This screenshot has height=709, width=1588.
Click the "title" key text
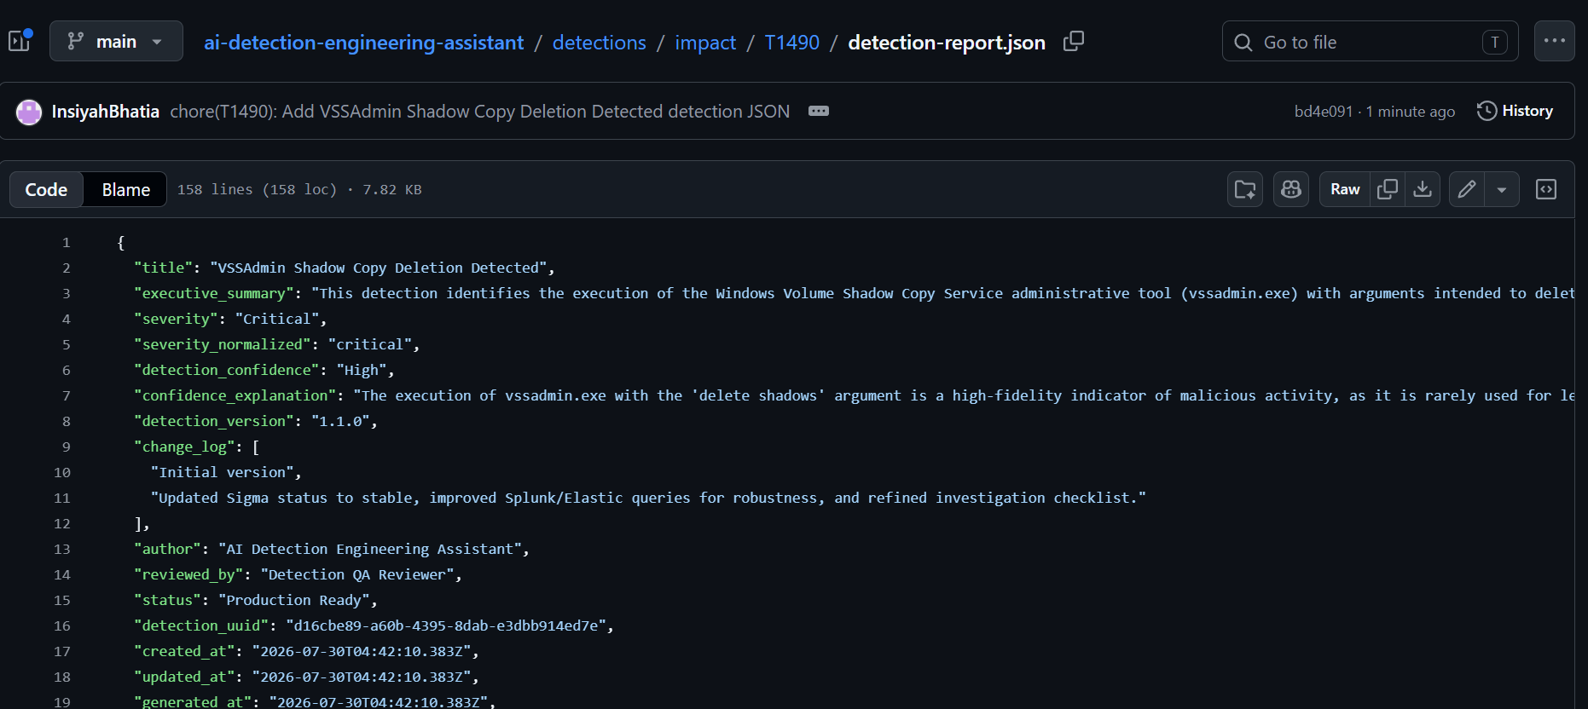tap(163, 268)
